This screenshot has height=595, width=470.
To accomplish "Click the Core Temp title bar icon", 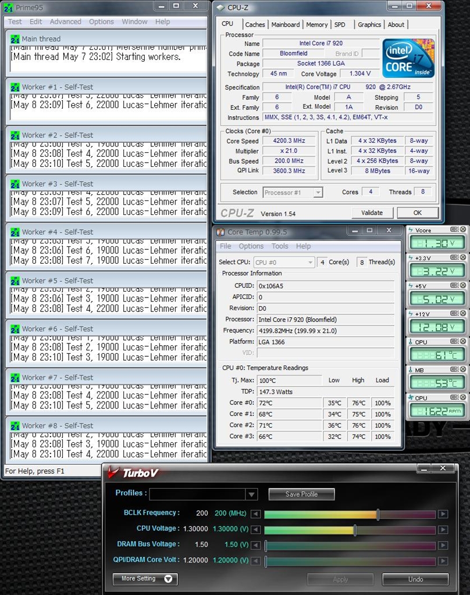I will coord(220,232).
